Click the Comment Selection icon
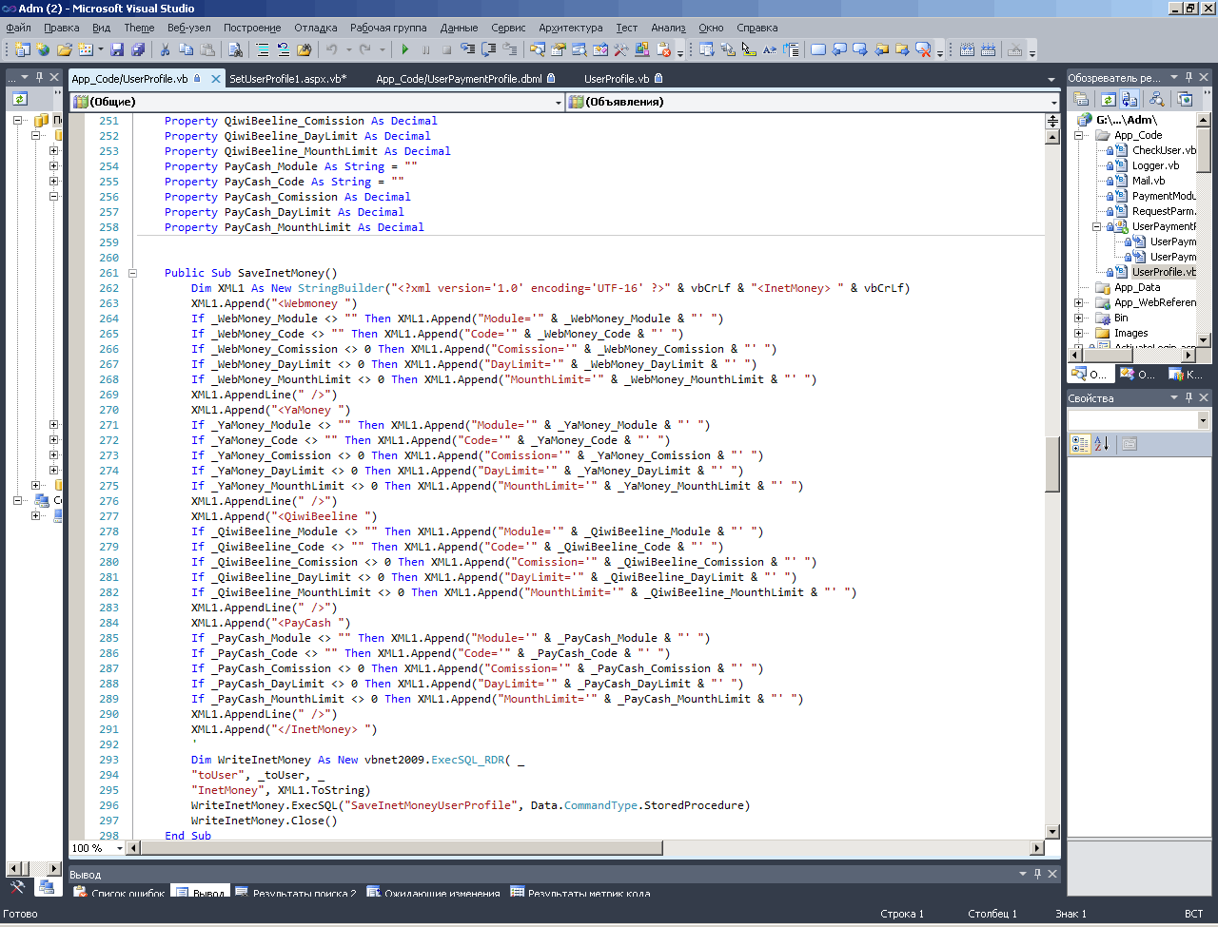 (x=263, y=49)
